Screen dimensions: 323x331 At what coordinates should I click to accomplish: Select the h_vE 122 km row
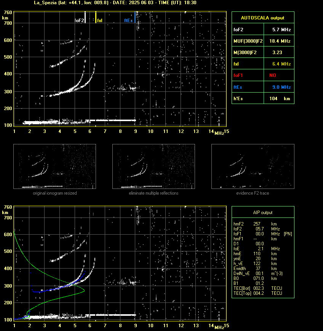point(263,264)
